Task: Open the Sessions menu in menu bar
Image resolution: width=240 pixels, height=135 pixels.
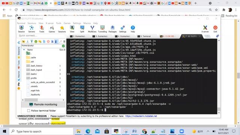Action: coord(31,23)
